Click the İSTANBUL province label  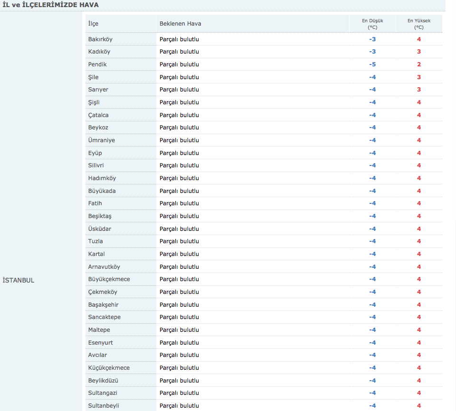tap(18, 280)
